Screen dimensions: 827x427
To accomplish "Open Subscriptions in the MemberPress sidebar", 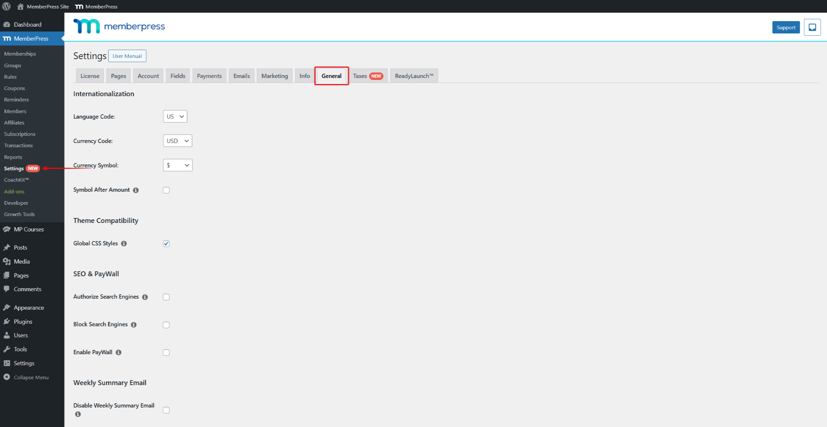I will [20, 134].
